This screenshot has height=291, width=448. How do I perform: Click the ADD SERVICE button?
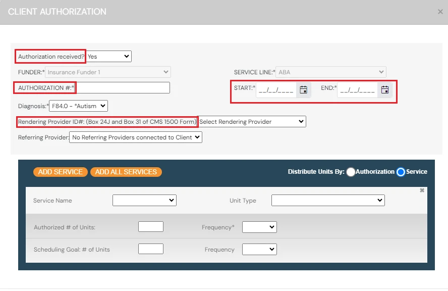click(x=60, y=172)
